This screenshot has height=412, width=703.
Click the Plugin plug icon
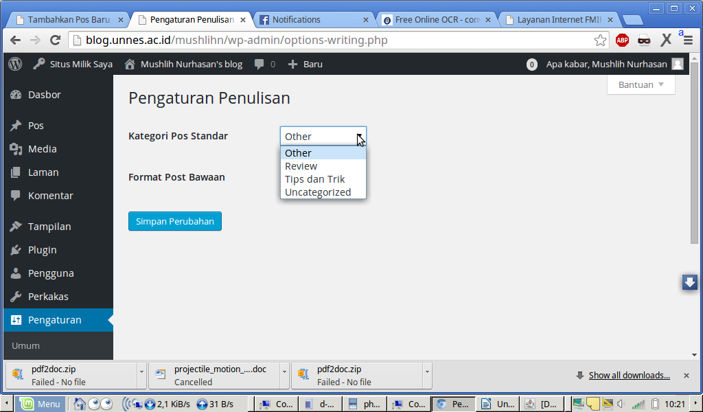pyautogui.click(x=16, y=250)
